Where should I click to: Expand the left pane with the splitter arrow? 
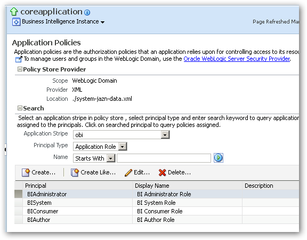[5, 149]
